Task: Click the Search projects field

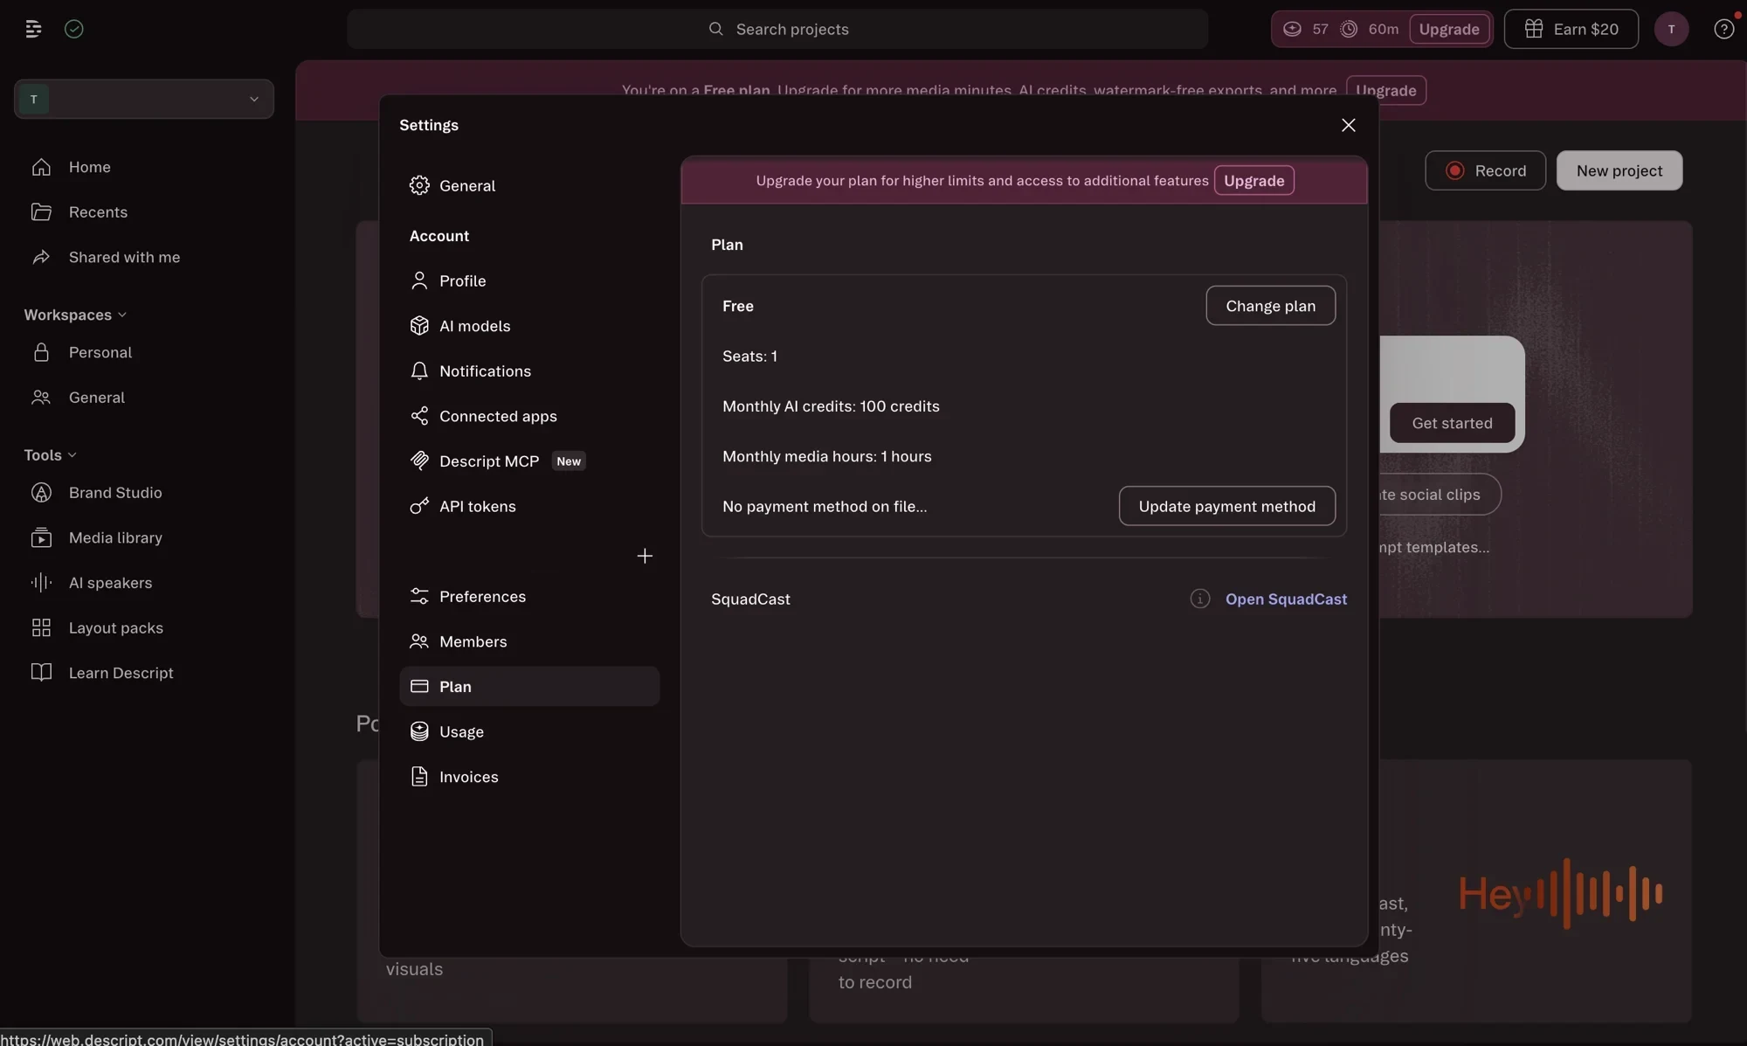Action: tap(777, 29)
